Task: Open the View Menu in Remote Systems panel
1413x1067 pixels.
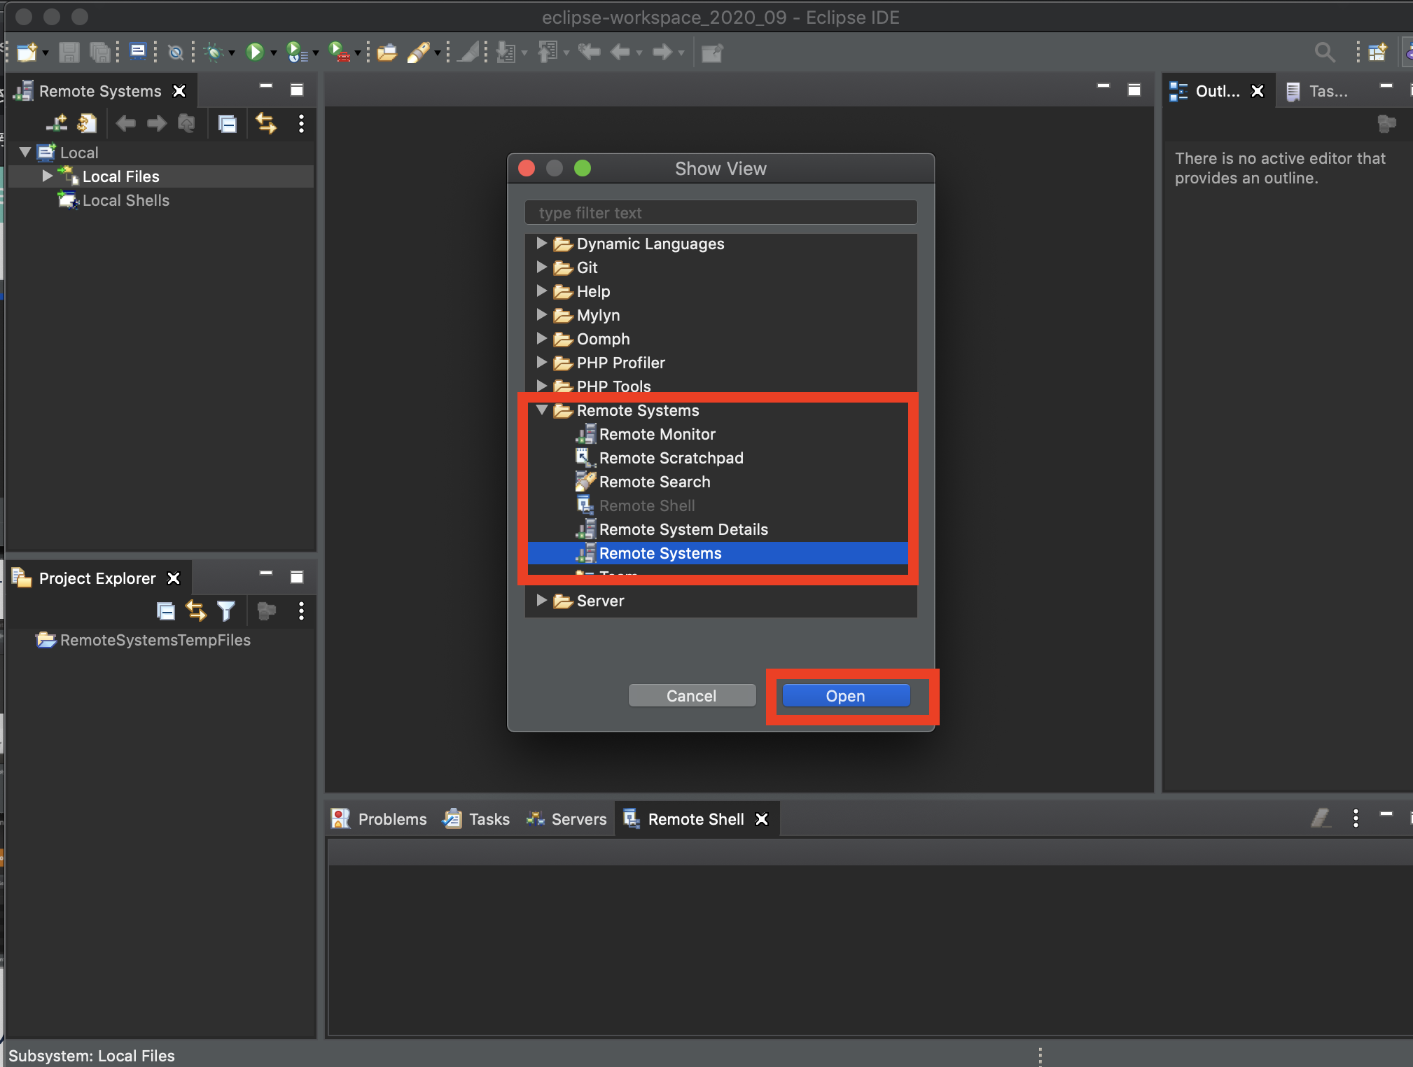Action: point(301,124)
